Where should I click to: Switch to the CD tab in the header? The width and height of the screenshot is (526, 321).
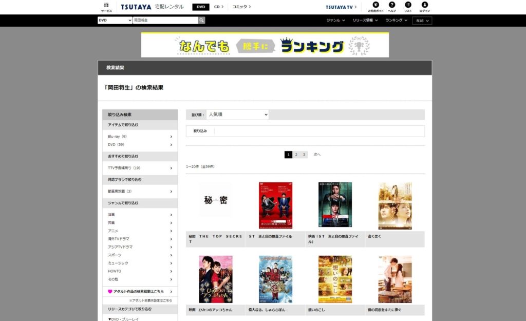coord(218,7)
